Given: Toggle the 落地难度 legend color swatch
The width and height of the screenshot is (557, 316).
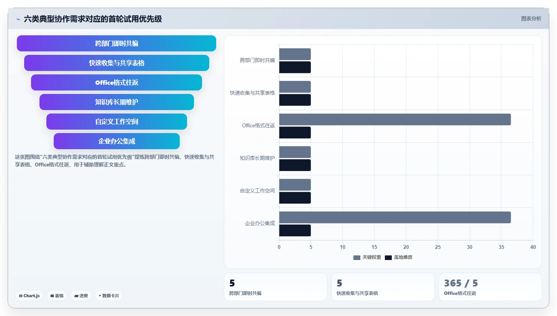Looking at the screenshot, I should pos(388,257).
